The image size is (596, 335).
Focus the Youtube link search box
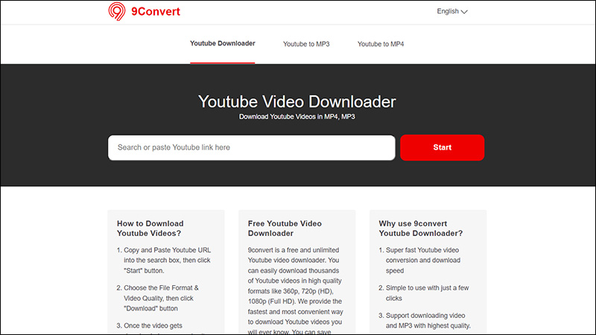[x=252, y=147]
